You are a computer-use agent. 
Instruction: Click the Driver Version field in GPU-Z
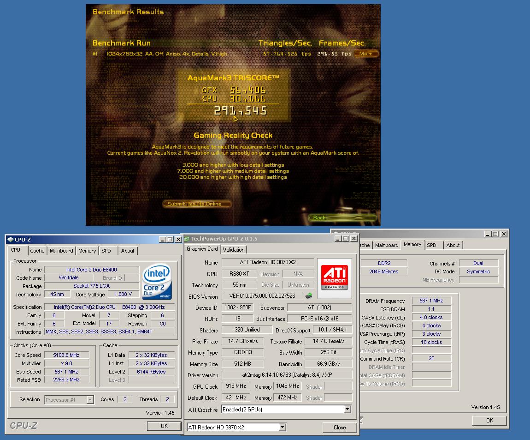point(287,375)
